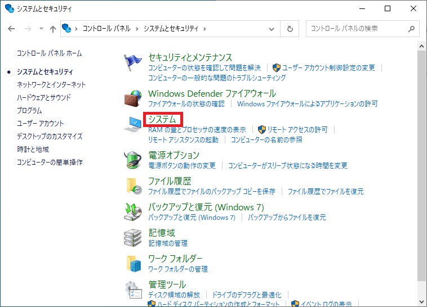Open Security and Maintenance flag icon

(132, 62)
